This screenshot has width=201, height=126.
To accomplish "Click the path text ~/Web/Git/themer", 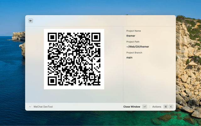I will point(138,47).
